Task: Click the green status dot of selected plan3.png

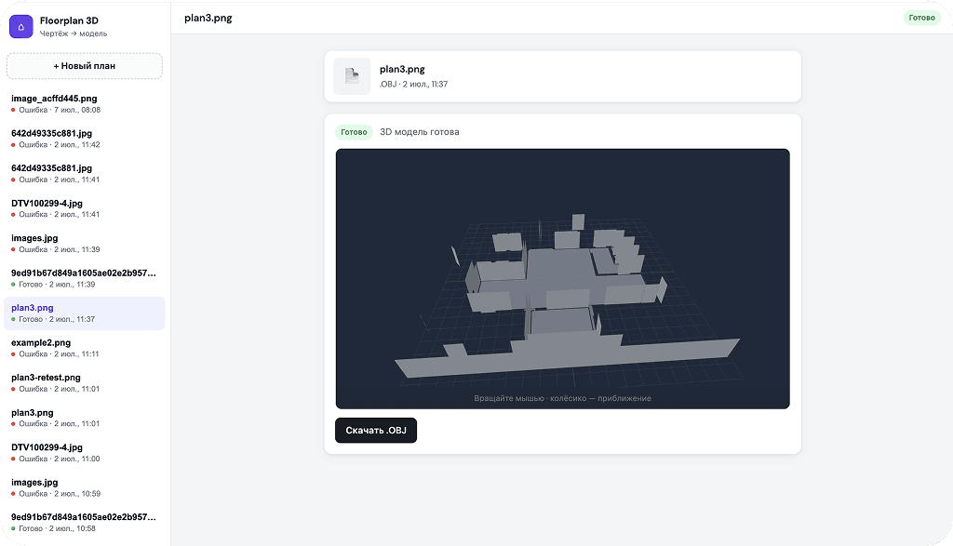Action: click(x=13, y=319)
